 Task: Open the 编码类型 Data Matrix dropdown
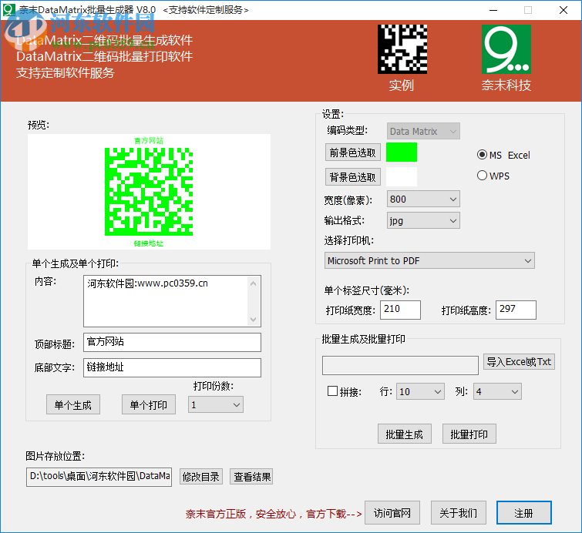pos(423,131)
